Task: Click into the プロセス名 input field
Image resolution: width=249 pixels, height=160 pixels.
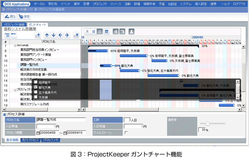Action: tap(61, 120)
